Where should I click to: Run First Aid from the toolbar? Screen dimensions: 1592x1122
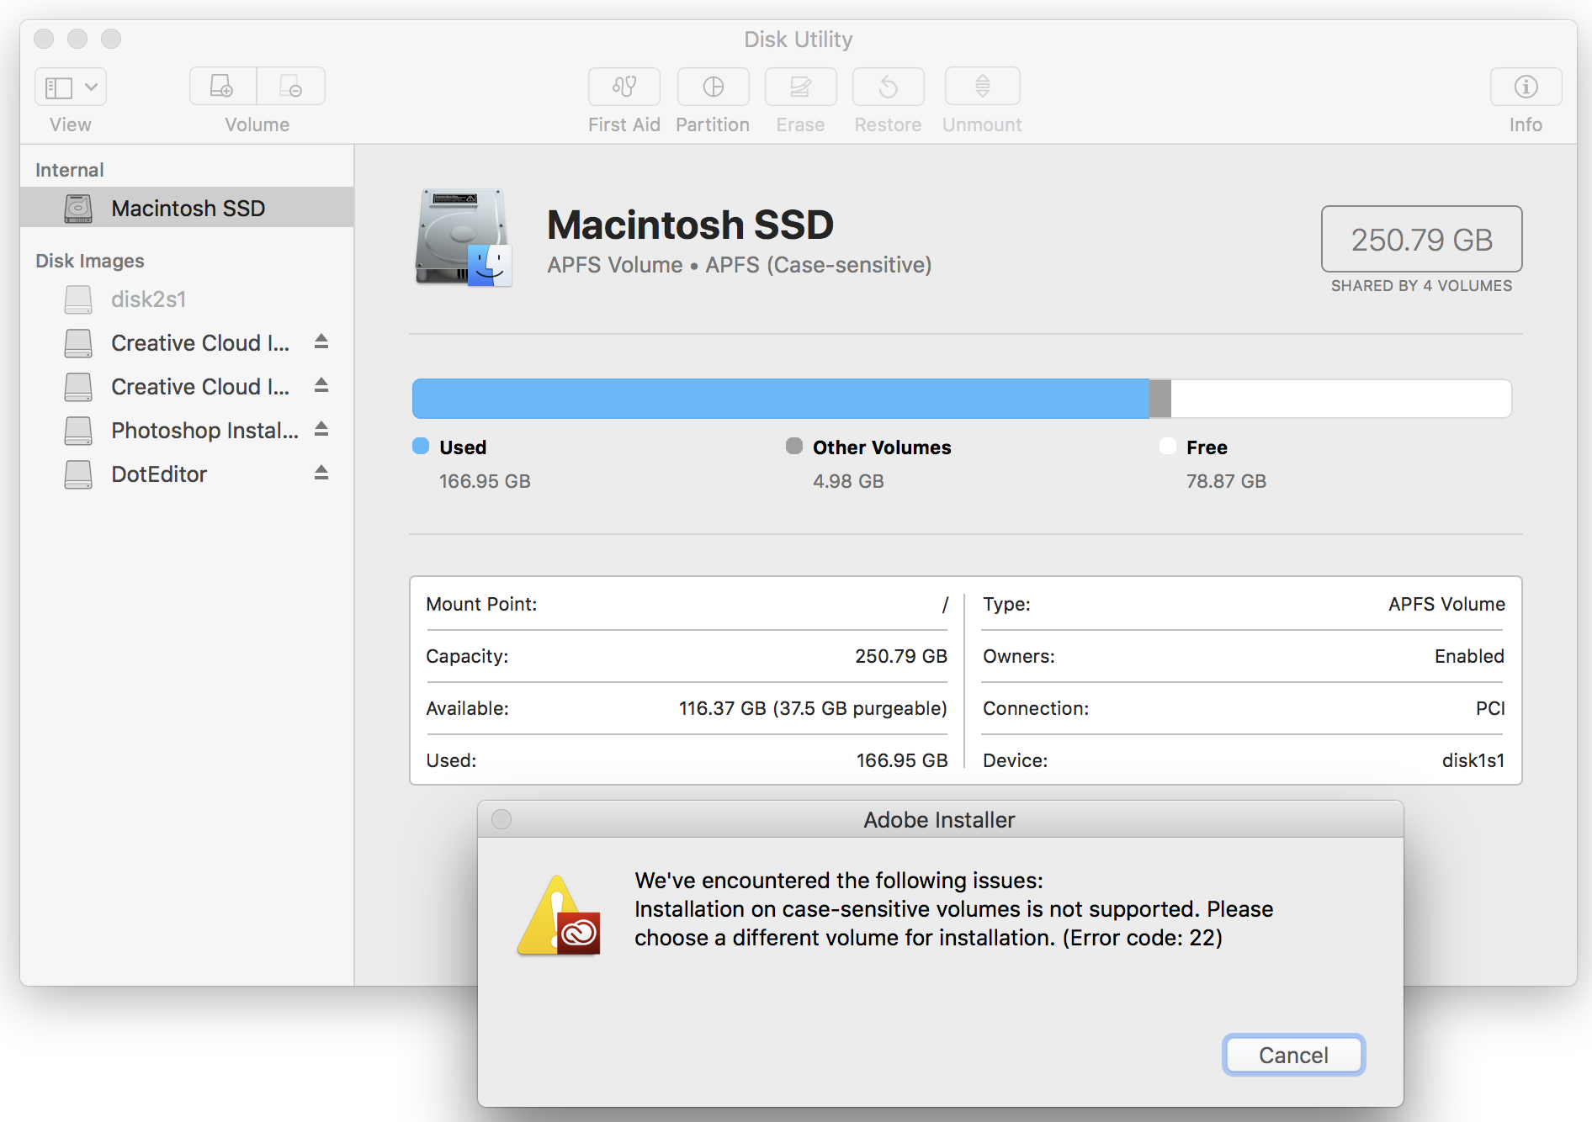click(x=624, y=87)
